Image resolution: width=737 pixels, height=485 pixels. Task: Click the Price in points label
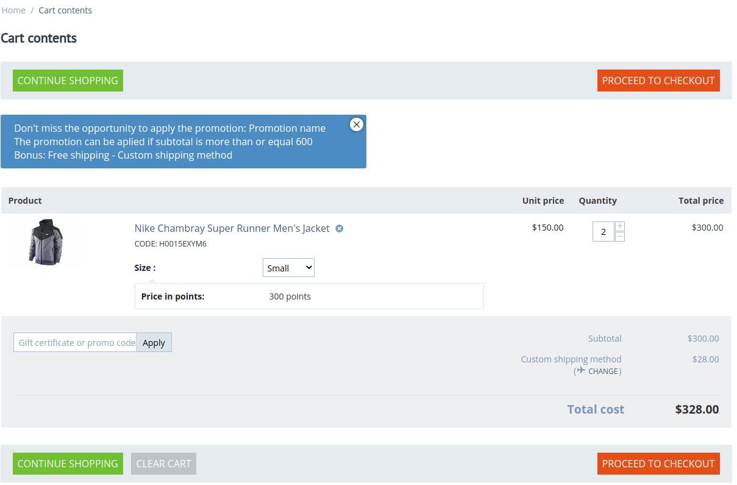[x=173, y=296]
